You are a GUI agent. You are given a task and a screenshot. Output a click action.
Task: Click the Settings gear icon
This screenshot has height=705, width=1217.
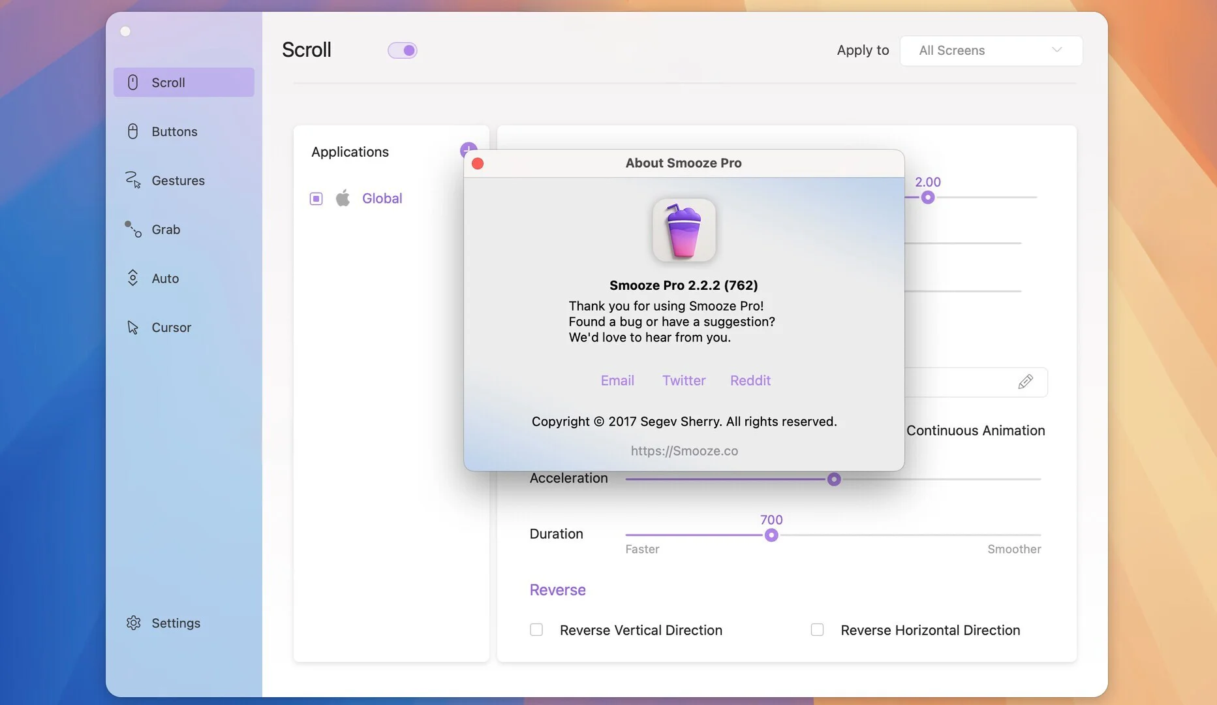click(133, 623)
